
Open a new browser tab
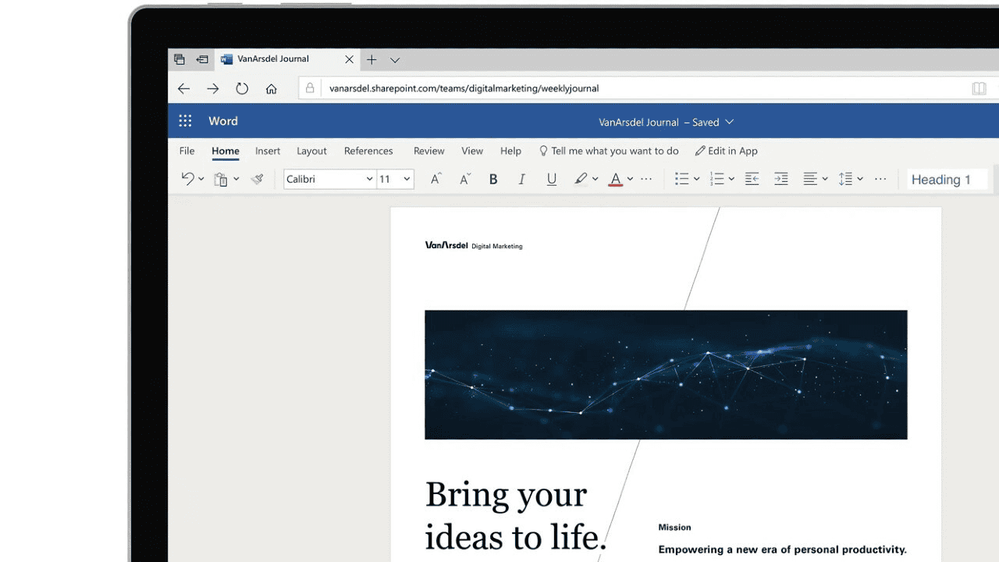(372, 59)
